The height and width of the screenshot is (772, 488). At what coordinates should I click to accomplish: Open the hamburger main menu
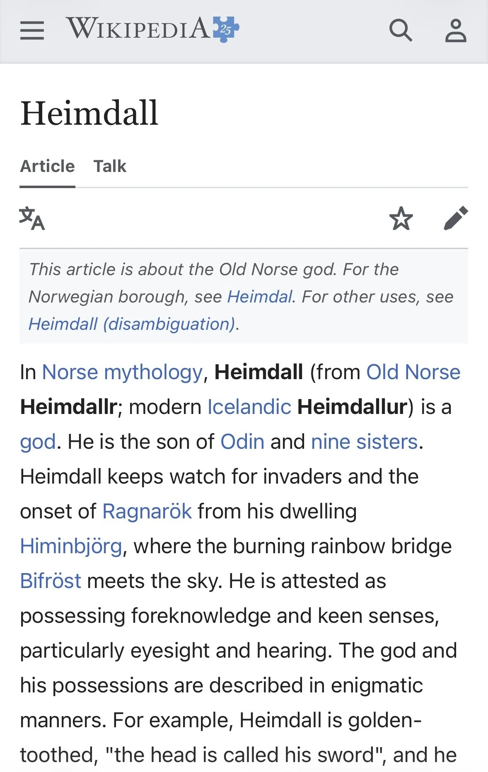pos(32,30)
